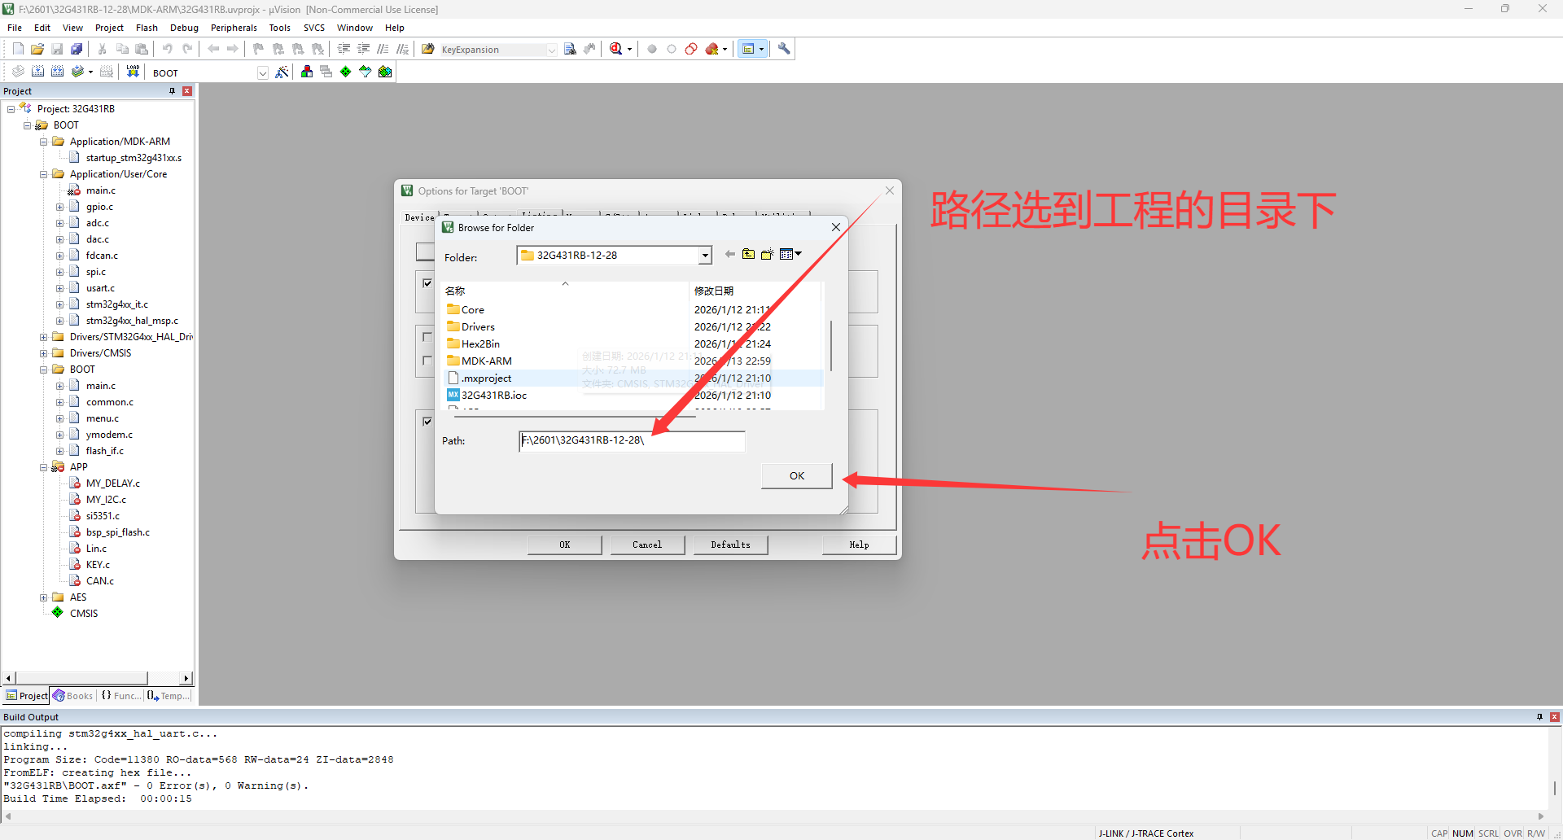1563x840 pixels.
Task: Click OK in Browse for Folder dialog
Action: pyautogui.click(x=796, y=476)
